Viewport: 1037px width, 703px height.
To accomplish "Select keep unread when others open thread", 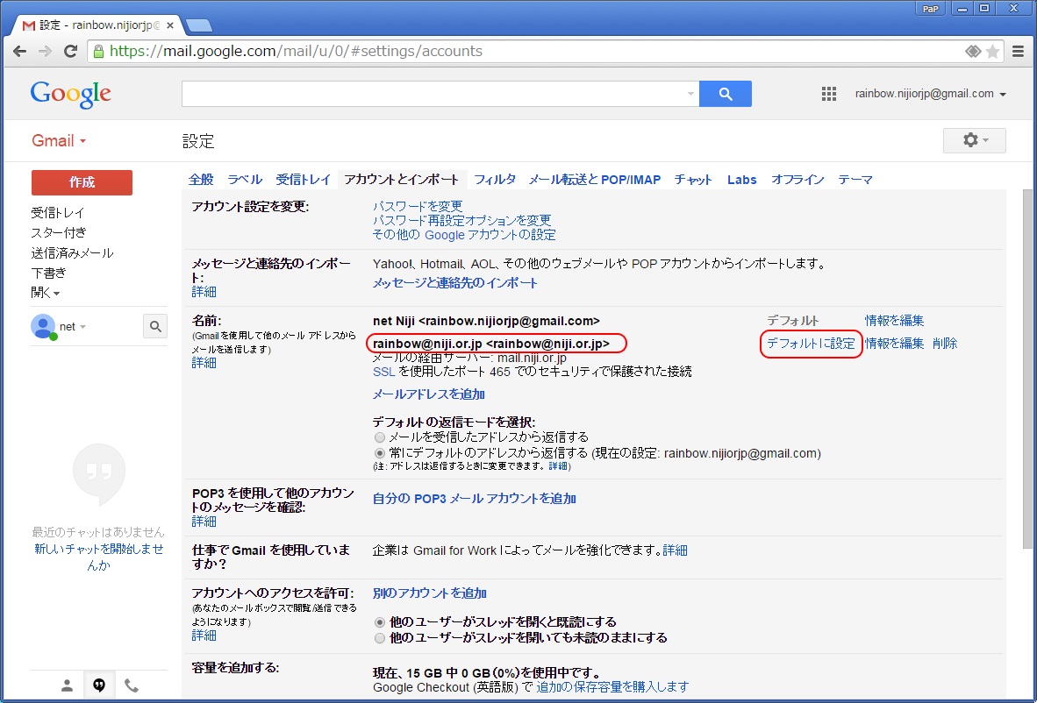I will pyautogui.click(x=380, y=638).
